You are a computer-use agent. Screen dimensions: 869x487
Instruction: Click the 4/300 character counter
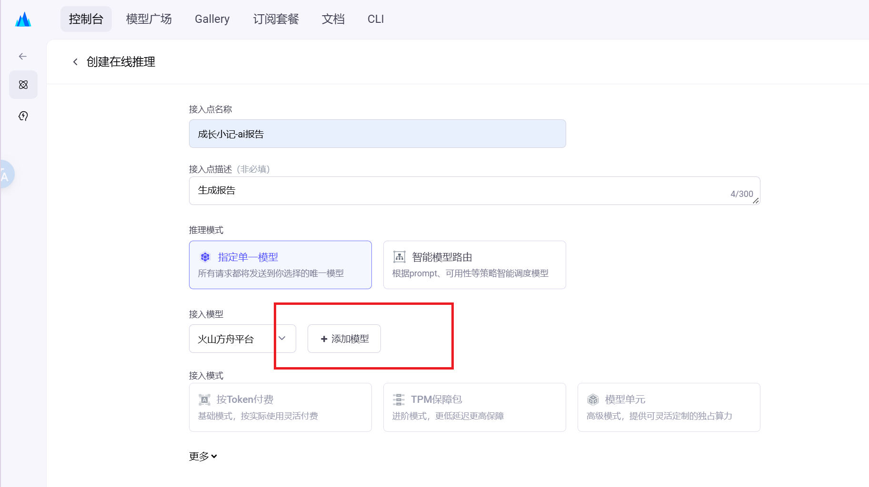(x=742, y=194)
